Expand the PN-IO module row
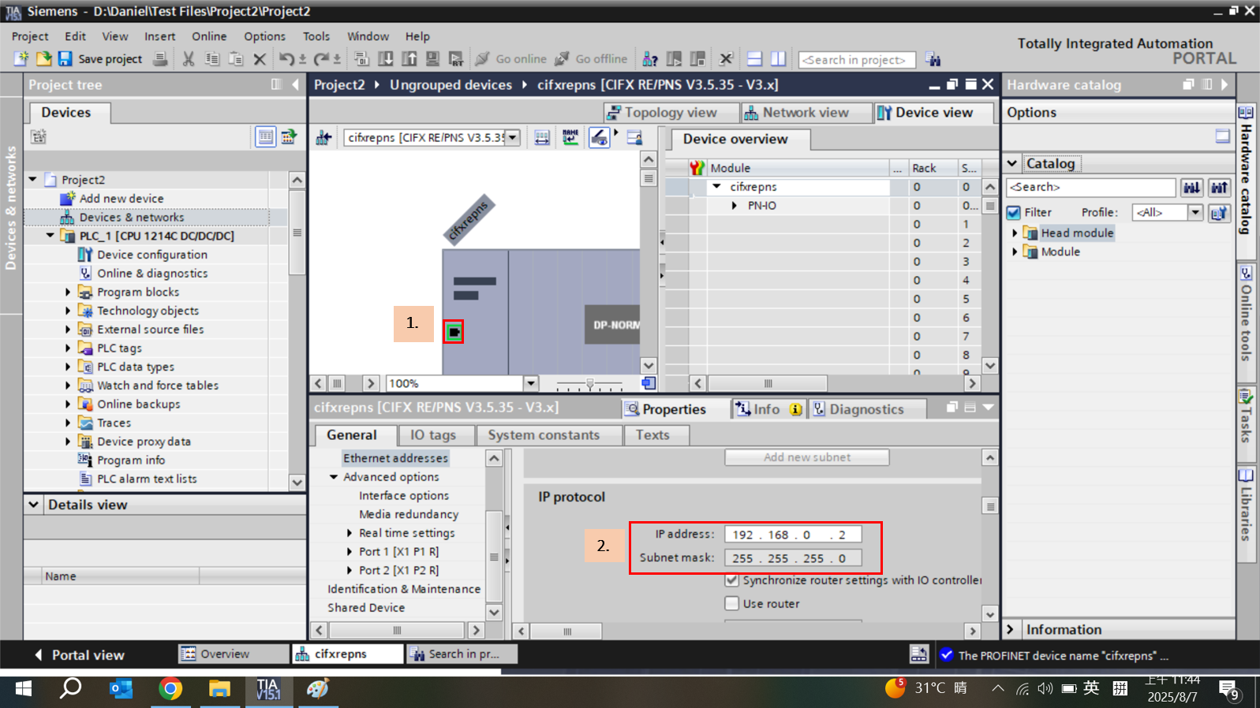 coord(735,206)
